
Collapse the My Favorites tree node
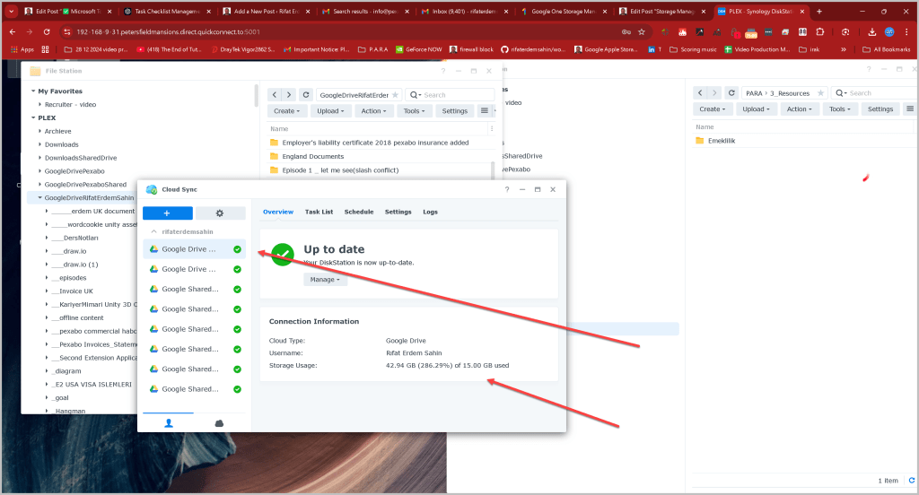point(33,91)
